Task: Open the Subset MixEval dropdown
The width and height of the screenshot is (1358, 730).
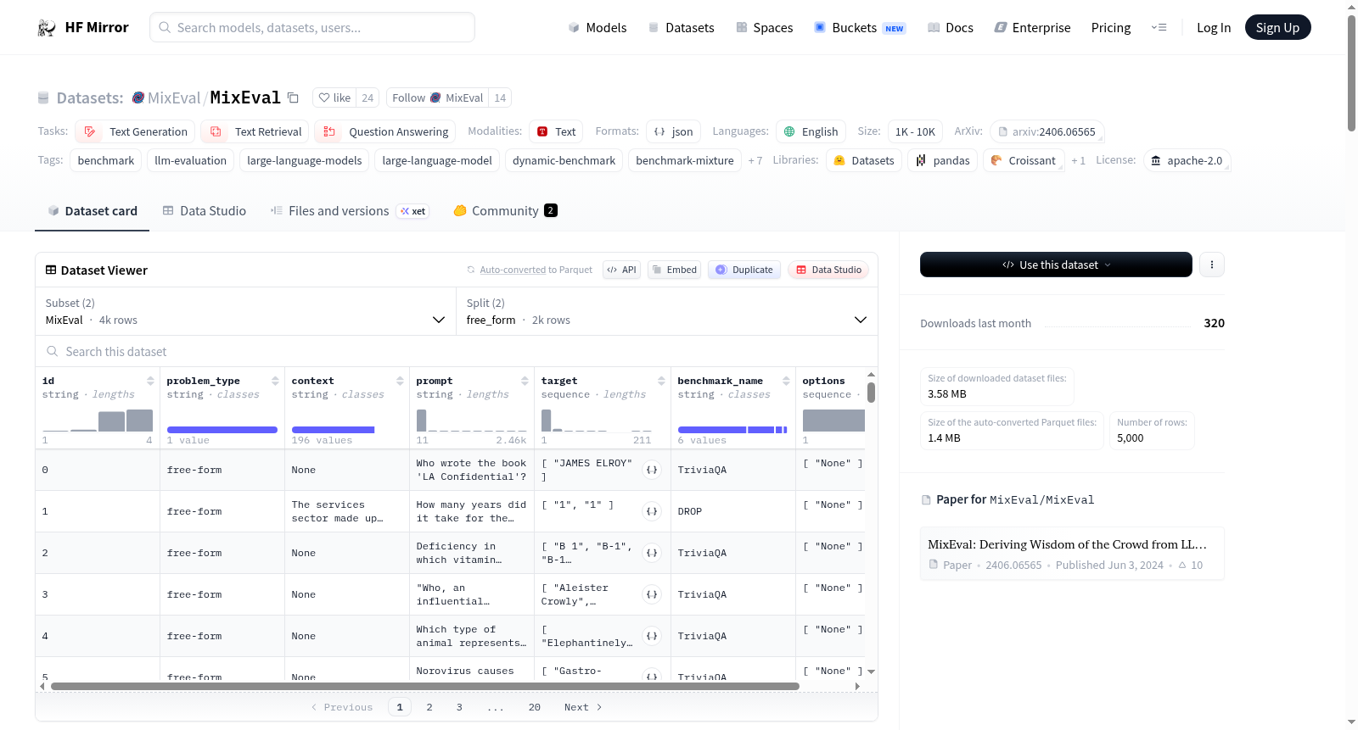Action: (x=246, y=311)
